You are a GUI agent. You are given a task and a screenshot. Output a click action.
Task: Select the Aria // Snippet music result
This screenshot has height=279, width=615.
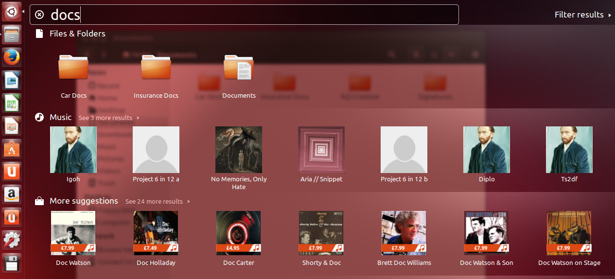click(321, 150)
